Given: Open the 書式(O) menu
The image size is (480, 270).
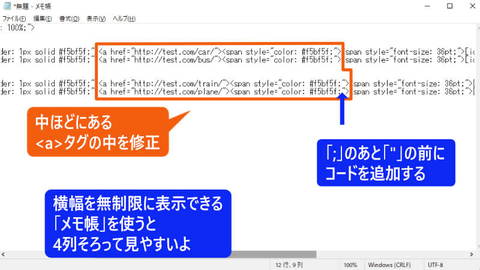Looking at the screenshot, I should tap(69, 19).
